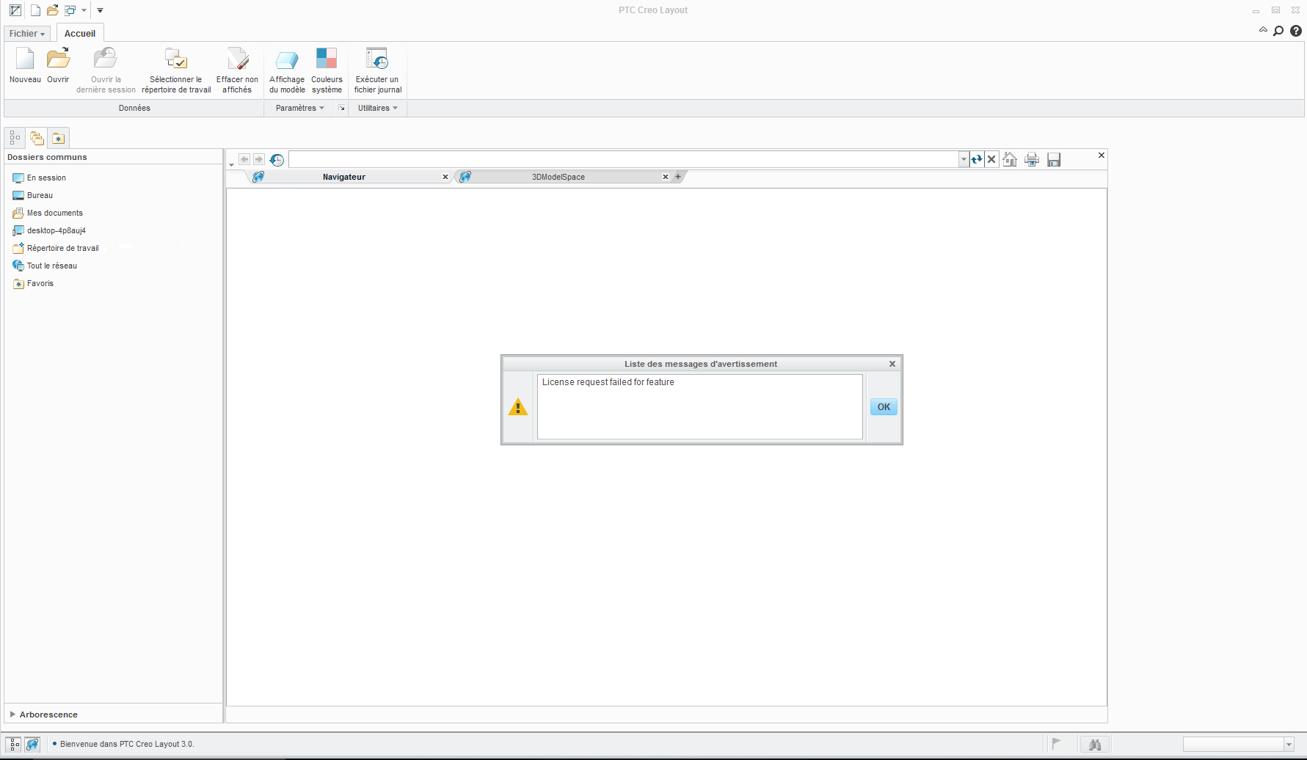Go to browser home page icon
Screen dimensions: 1307x760
pyautogui.click(x=1010, y=159)
